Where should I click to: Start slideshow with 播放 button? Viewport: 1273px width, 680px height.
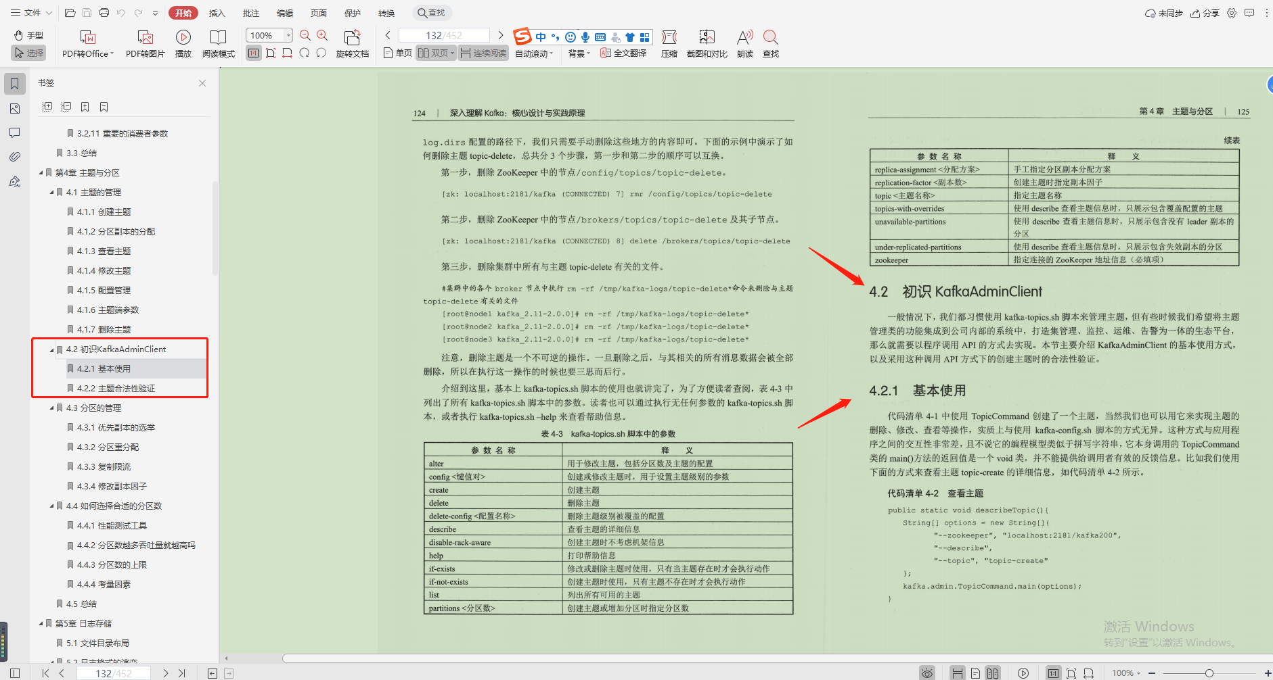coord(183,44)
